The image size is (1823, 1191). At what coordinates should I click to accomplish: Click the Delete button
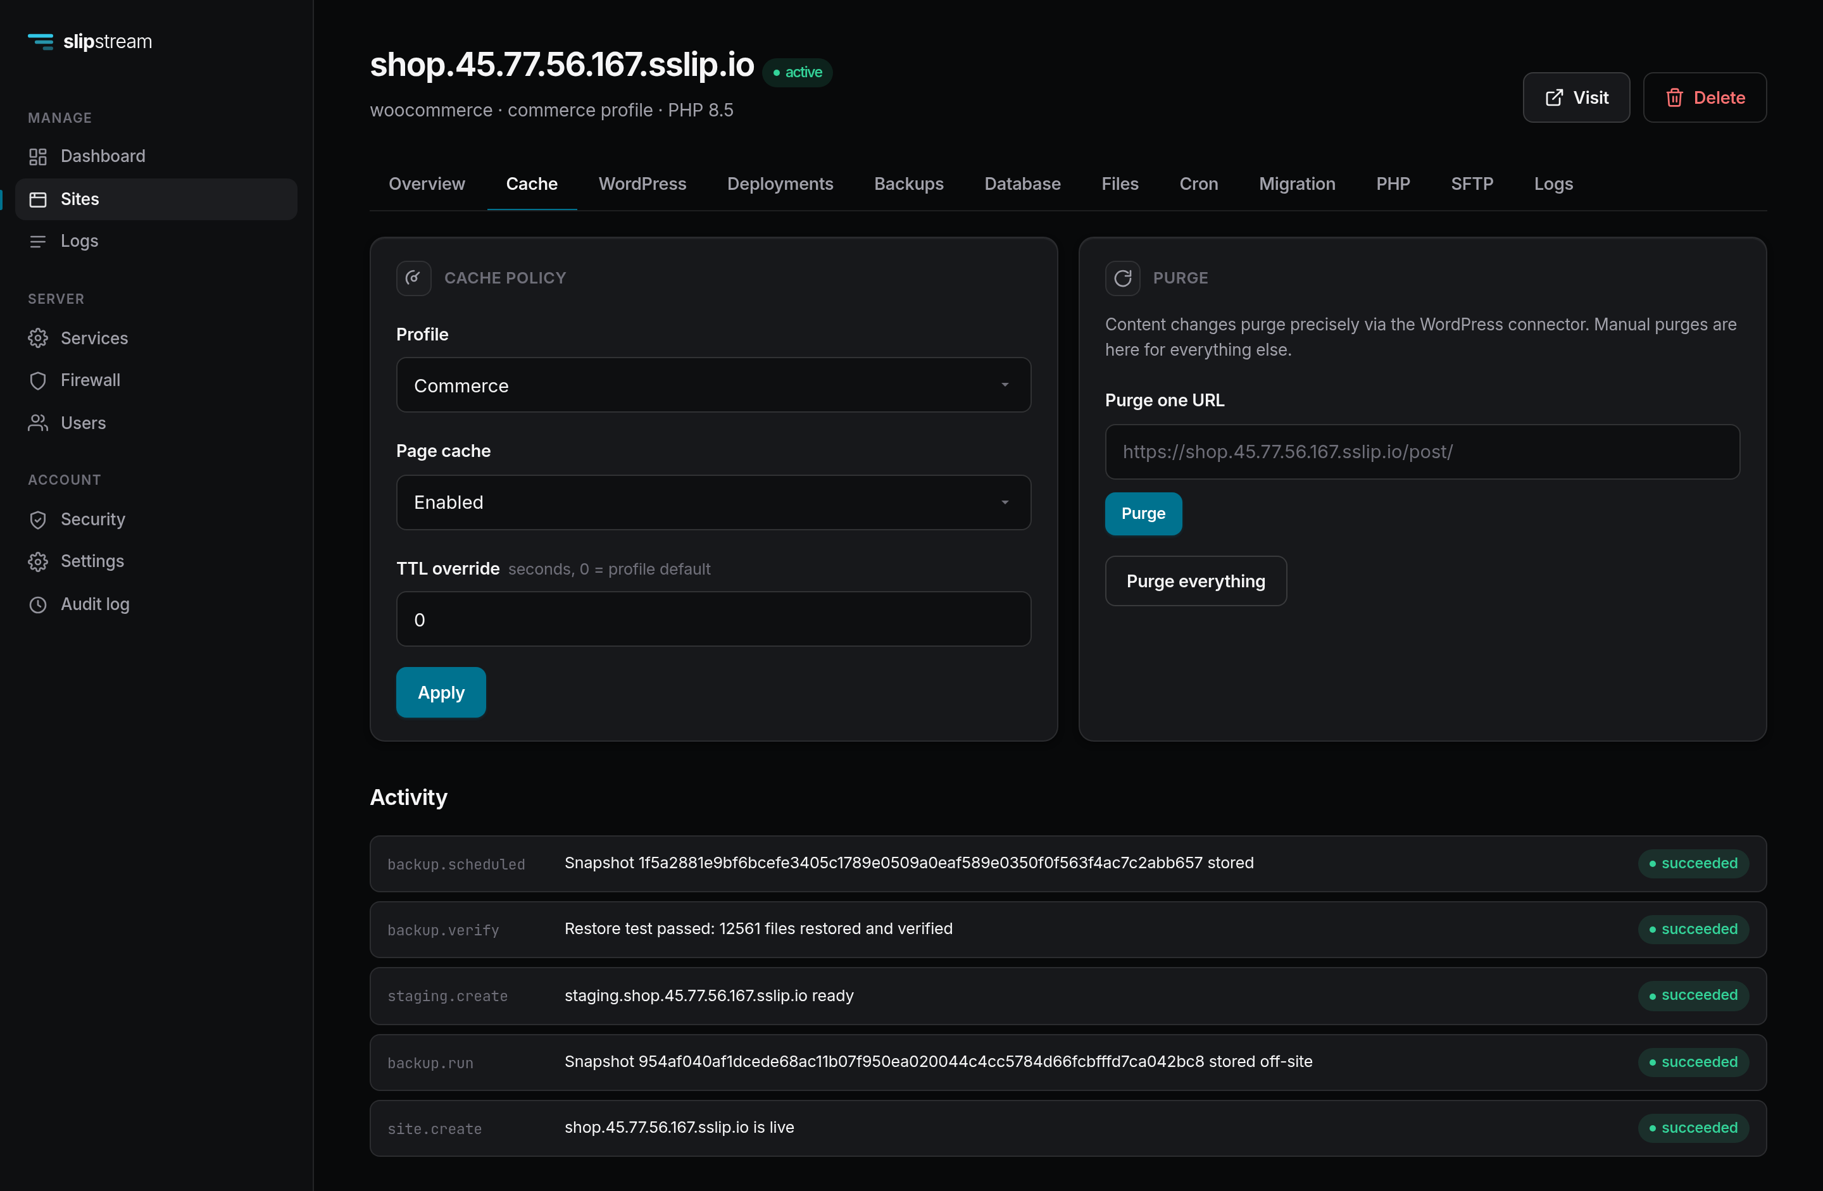[1704, 98]
